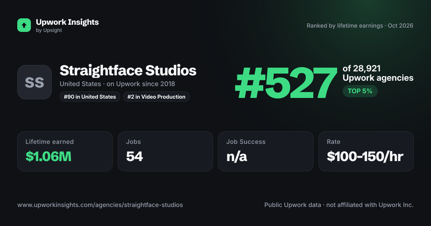Click the n/a job success value

click(x=237, y=156)
